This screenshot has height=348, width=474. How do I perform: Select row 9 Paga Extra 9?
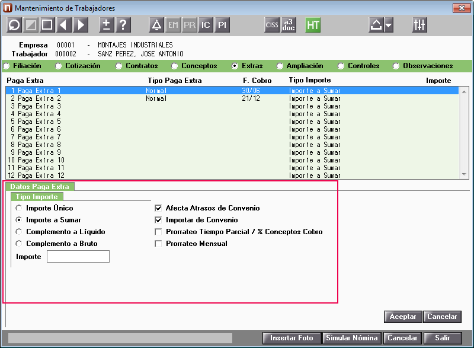(232, 152)
